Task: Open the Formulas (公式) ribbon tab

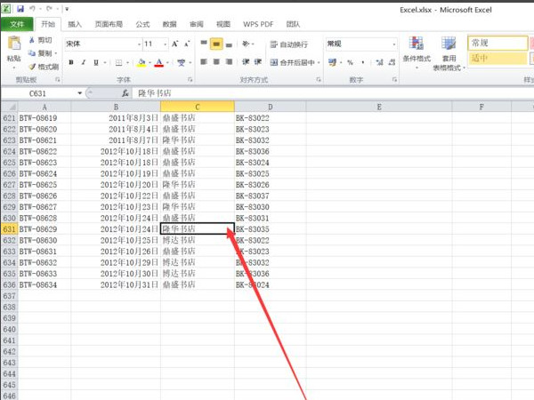Action: click(142, 25)
